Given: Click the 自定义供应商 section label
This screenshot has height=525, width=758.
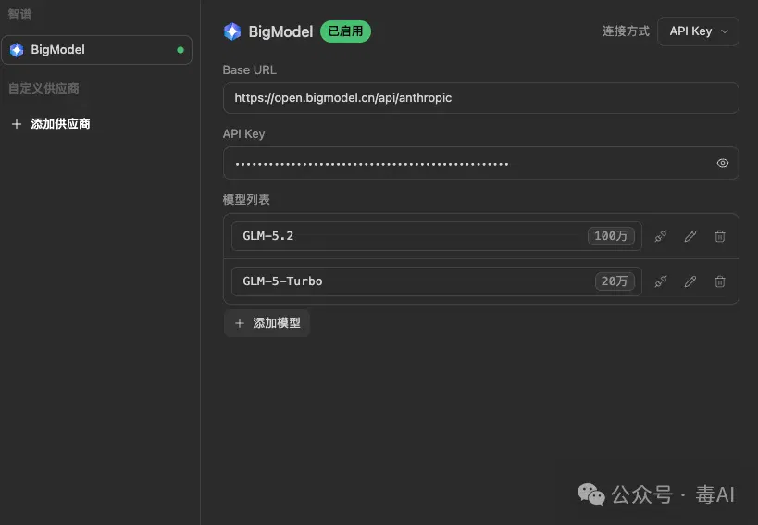Looking at the screenshot, I should click(43, 89).
